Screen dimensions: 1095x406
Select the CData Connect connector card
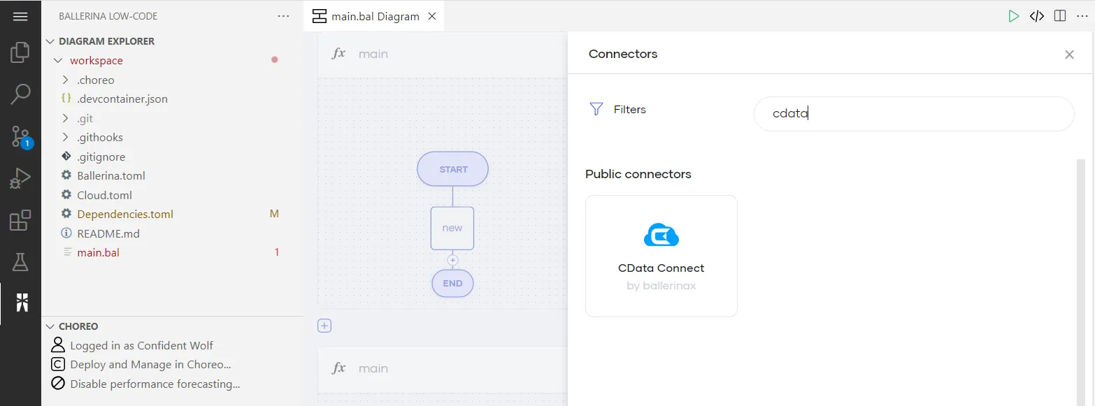click(661, 256)
